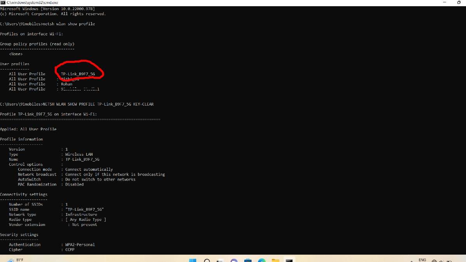466x262 pixels.
Task: Select Command Prompt icon in taskbar
Action: [289, 260]
